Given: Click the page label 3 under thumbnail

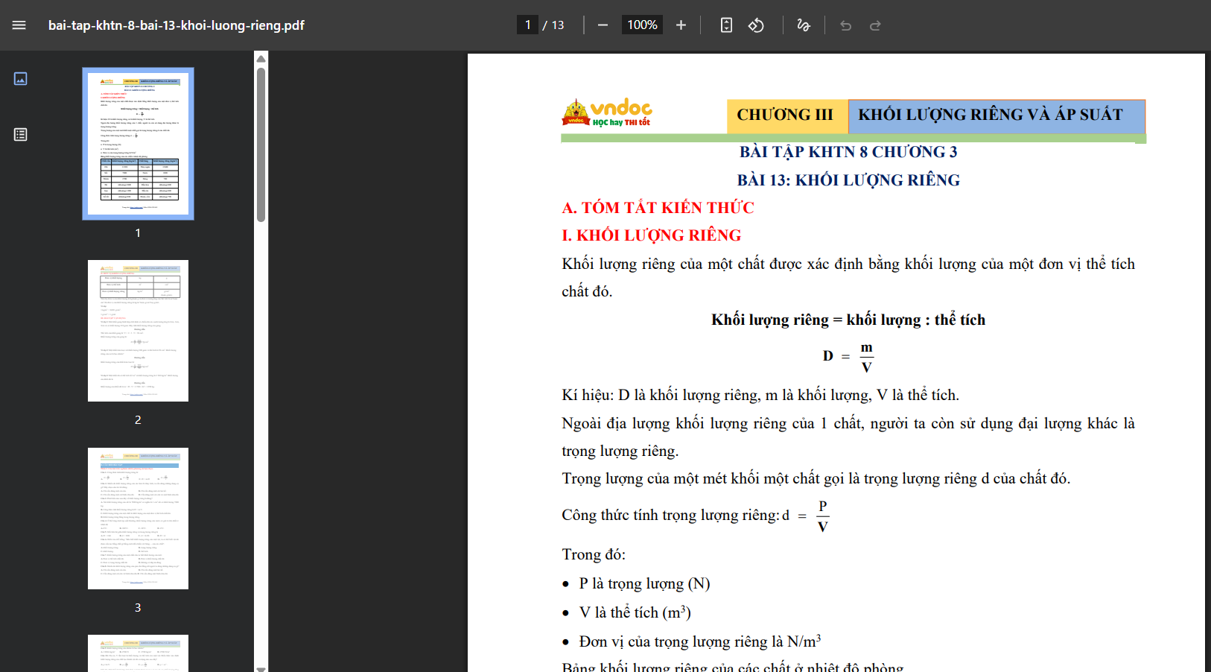Looking at the screenshot, I should (138, 608).
